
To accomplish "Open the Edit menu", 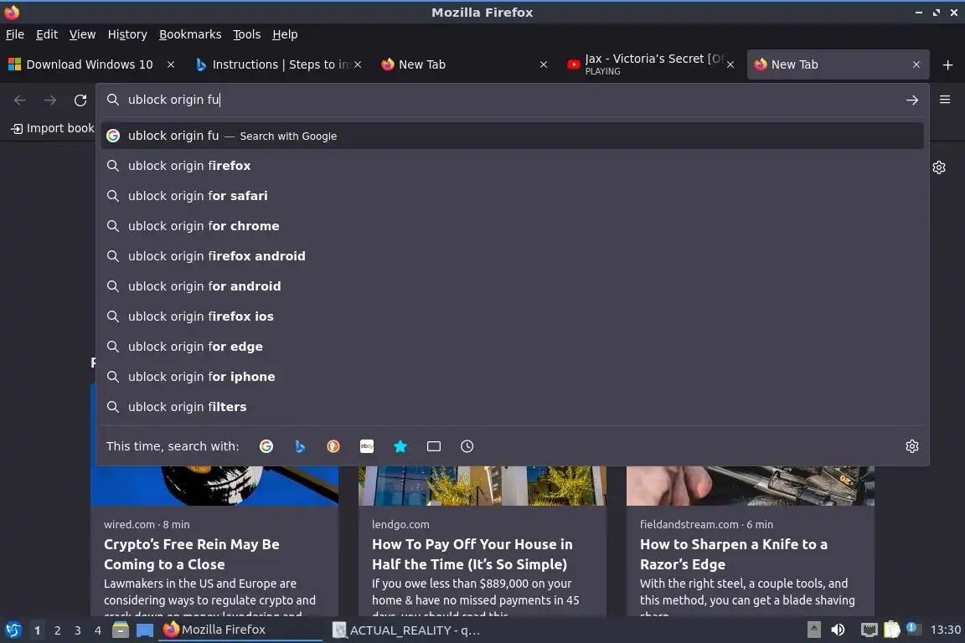I will (47, 34).
